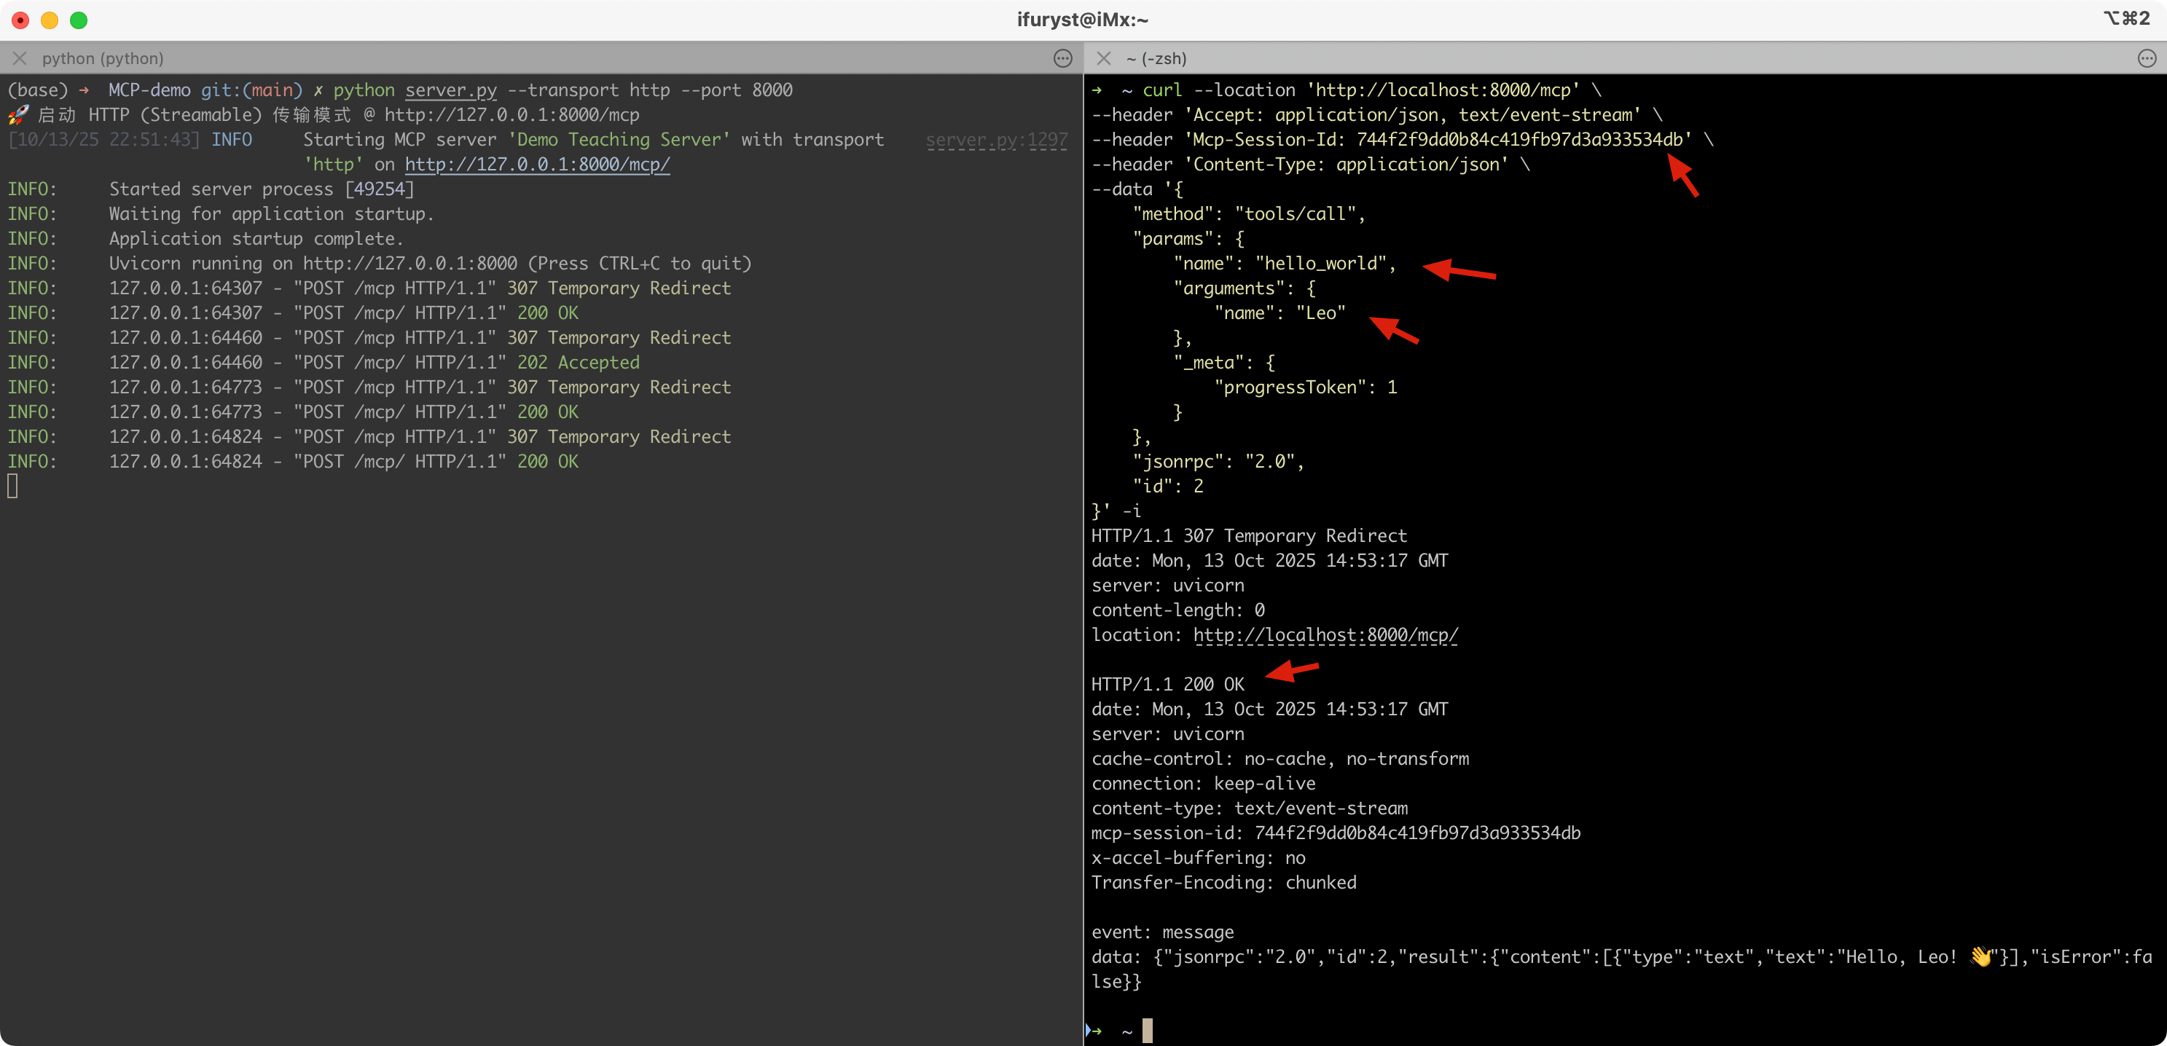Click the red close window button
This screenshot has height=1046, width=2167.
tap(20, 20)
